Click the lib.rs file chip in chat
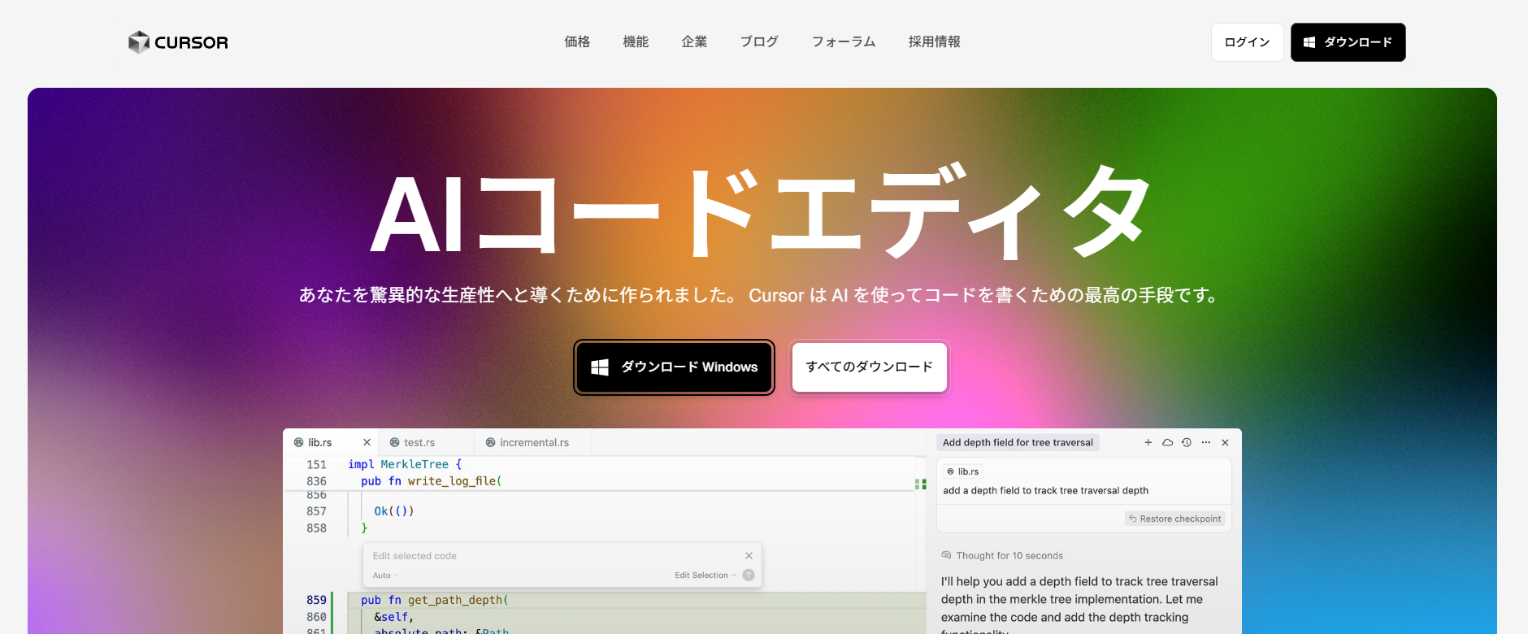Image resolution: width=1528 pixels, height=634 pixels. point(963,471)
